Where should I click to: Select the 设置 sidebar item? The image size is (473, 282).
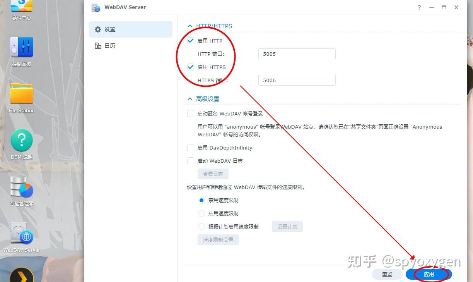109,29
